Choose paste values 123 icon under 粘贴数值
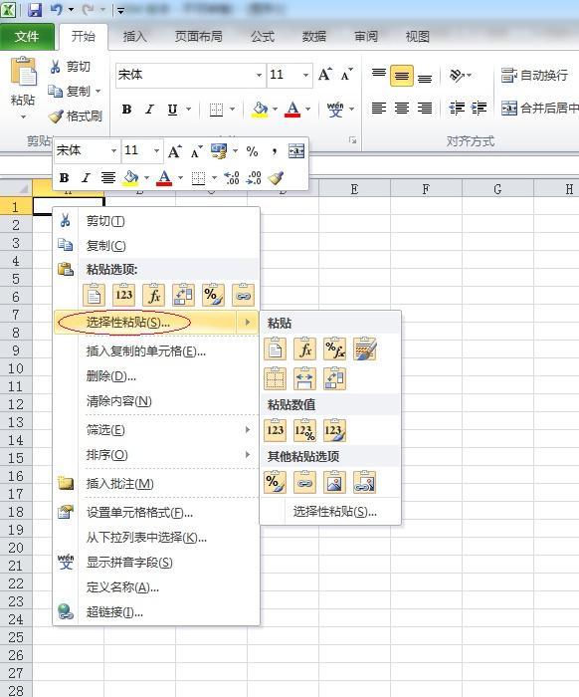Screen dimensions: 579x697 (275, 430)
